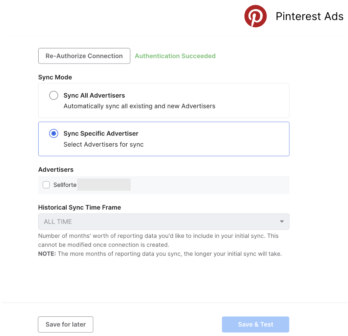This screenshot has width=348, height=336.
Task: Click the Authentication Succeeded status message
Action: pos(175,56)
